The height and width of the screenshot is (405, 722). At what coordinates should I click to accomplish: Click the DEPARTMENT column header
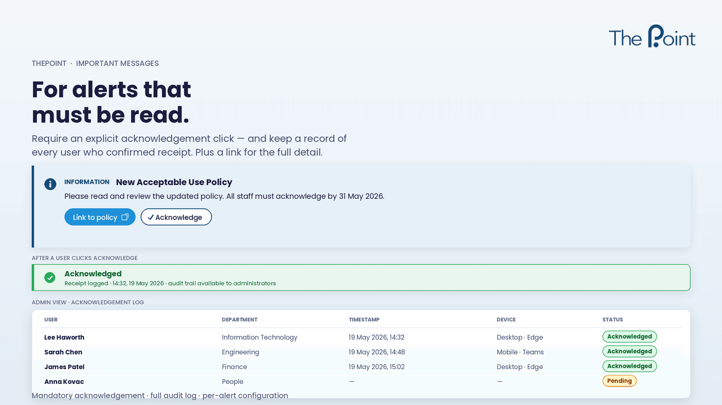(239, 320)
